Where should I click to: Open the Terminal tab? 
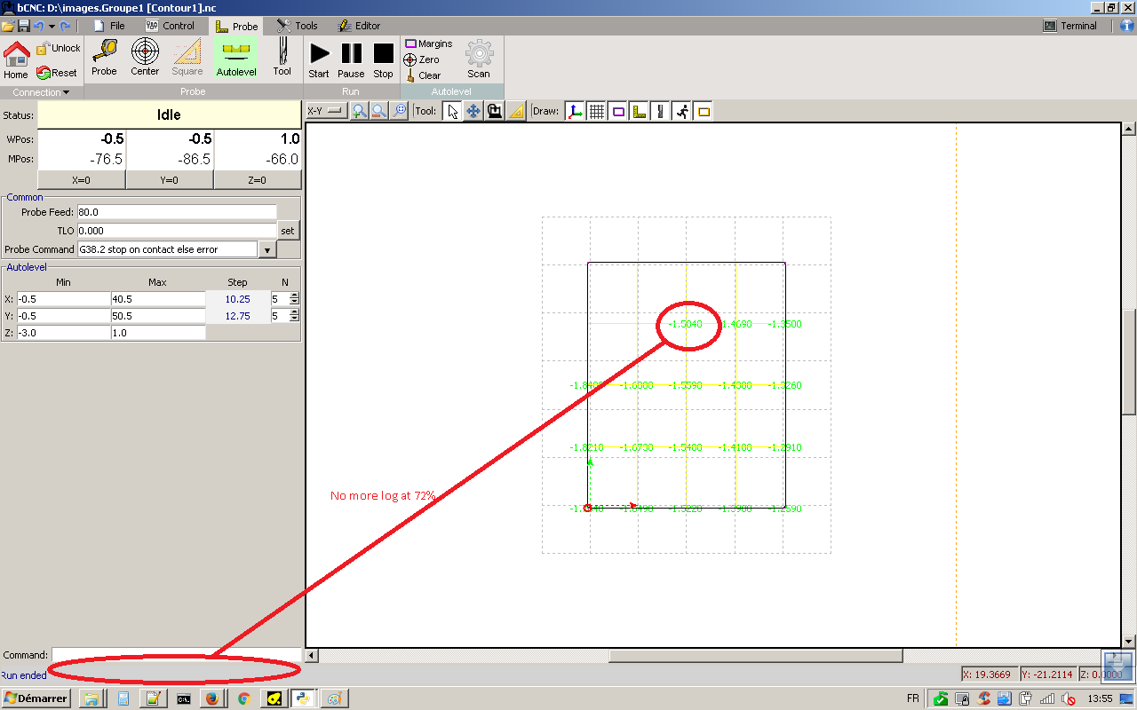tap(1070, 27)
